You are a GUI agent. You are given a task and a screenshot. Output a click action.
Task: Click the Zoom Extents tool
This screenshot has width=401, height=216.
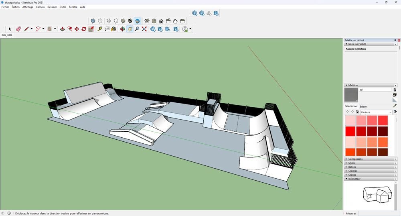[x=144, y=29]
